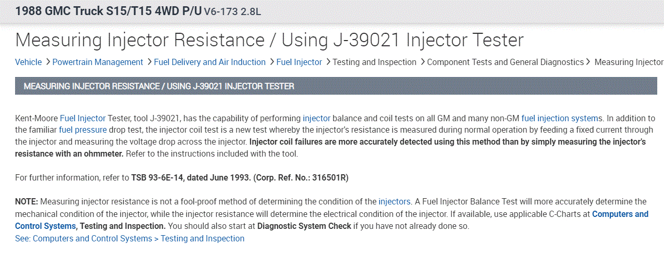Click the injectors link in the NOTE

(x=395, y=201)
